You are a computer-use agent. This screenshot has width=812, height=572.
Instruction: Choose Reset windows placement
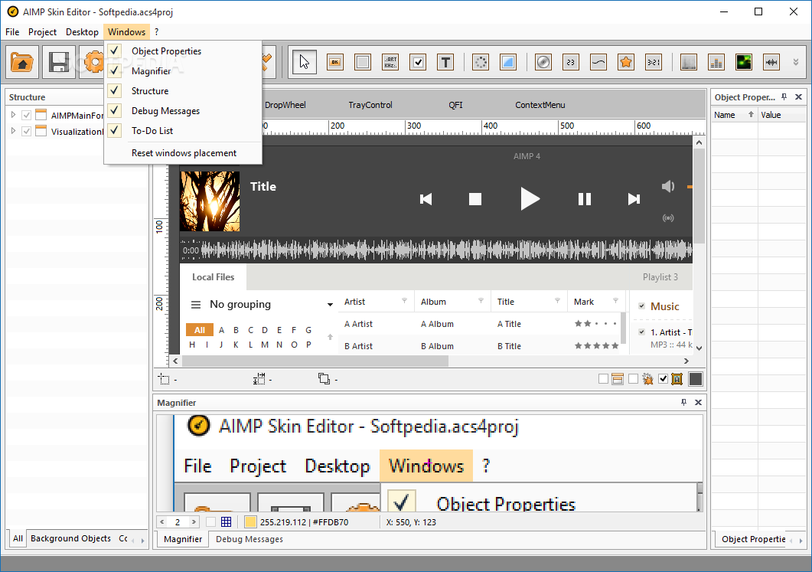point(184,153)
